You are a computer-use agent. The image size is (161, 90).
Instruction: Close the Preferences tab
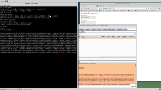coord(111,6)
